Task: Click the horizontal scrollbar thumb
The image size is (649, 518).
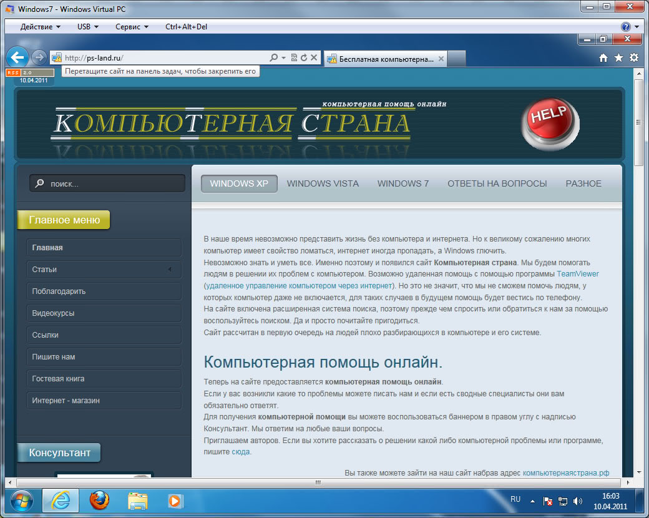Action: coord(318,482)
